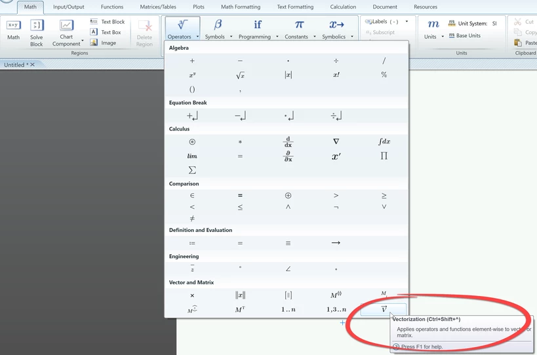
Task: Insert the absolute value operator
Action: click(x=288, y=75)
